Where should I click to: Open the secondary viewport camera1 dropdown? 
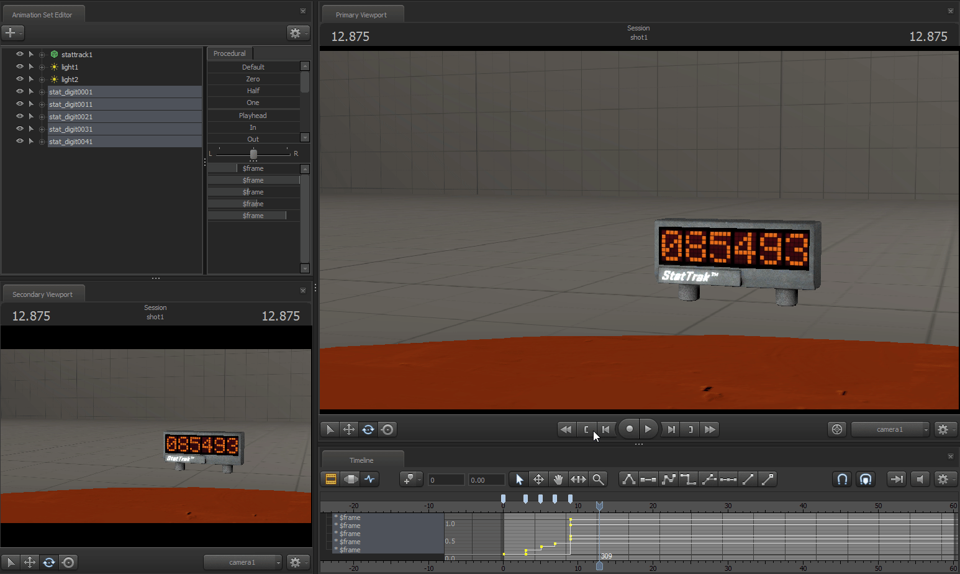tap(243, 562)
